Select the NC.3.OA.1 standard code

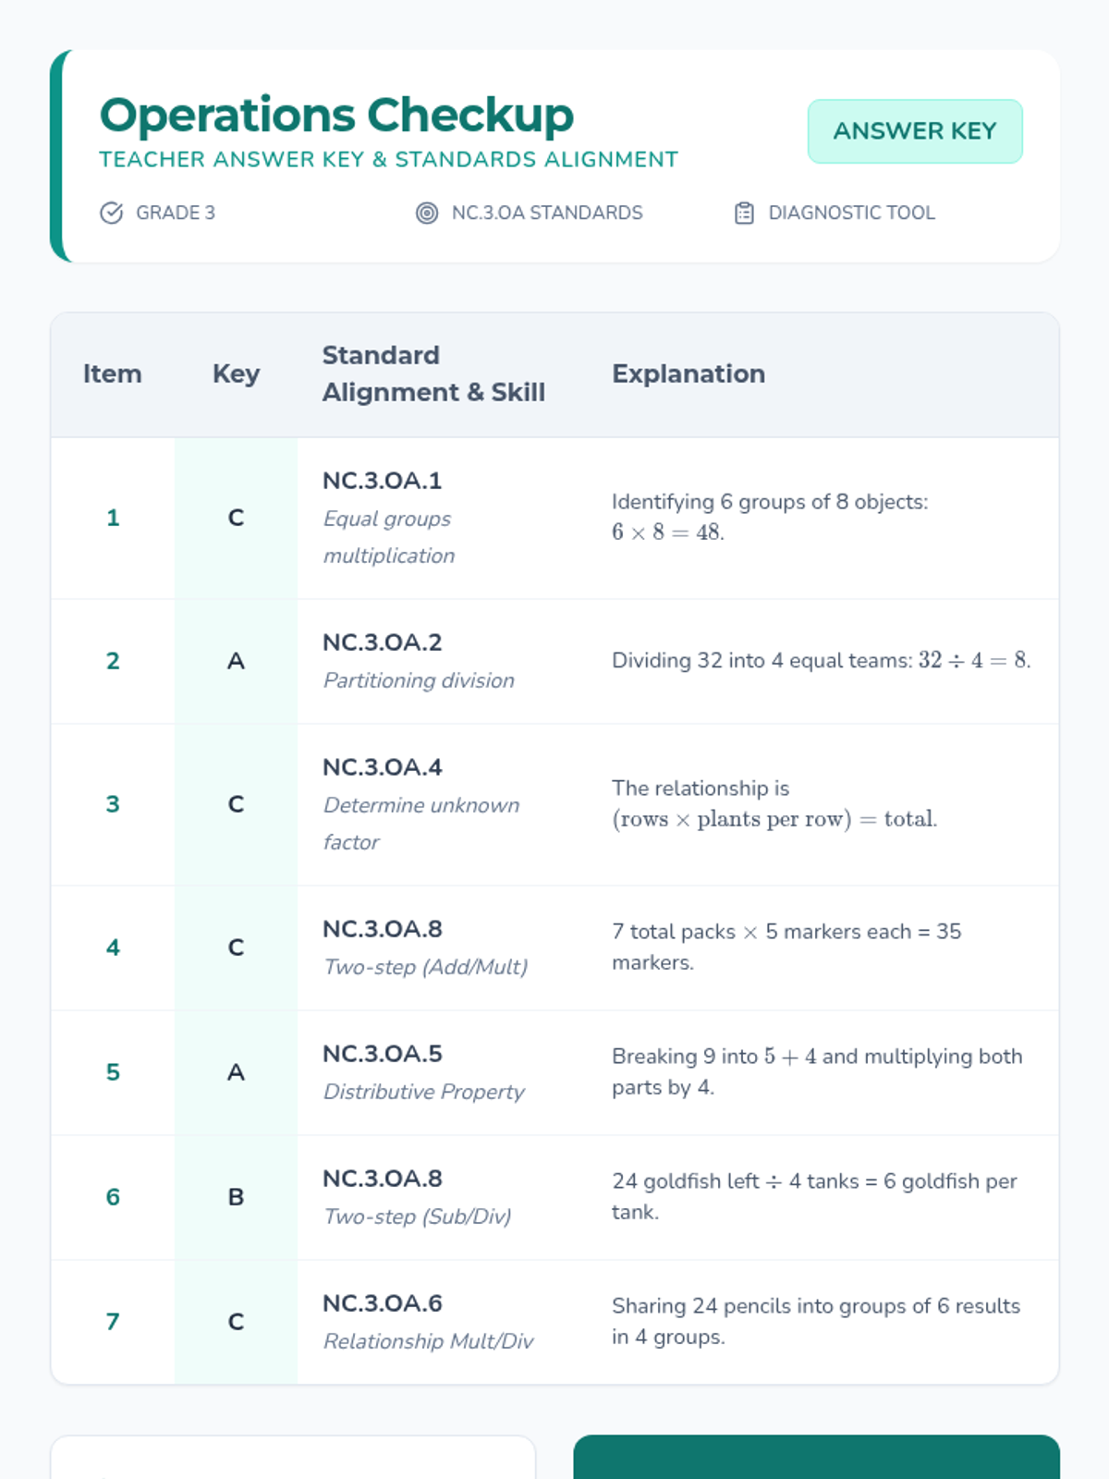point(382,481)
